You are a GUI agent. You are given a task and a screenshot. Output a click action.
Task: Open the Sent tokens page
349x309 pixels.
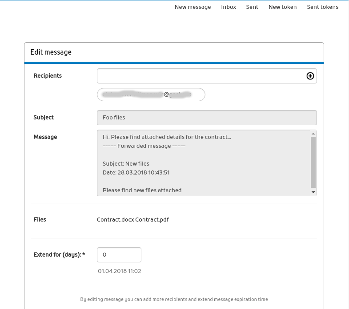pyautogui.click(x=322, y=7)
